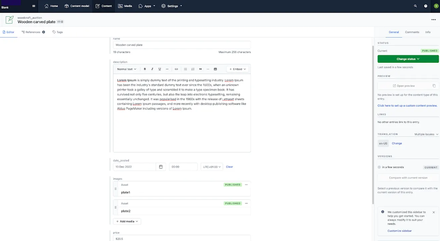Select the en-US locale tag
The image size is (440, 241).
coord(383,143)
